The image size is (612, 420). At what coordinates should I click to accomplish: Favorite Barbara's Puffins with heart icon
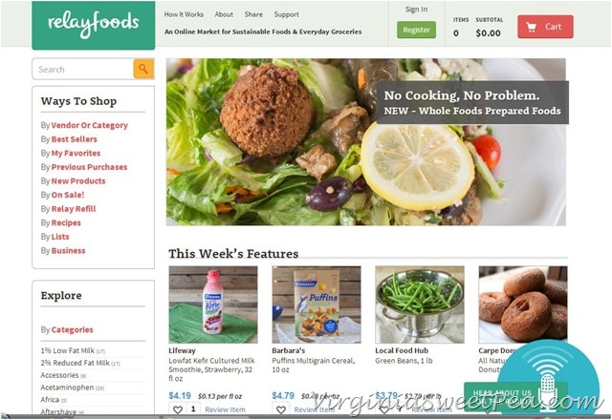point(281,409)
